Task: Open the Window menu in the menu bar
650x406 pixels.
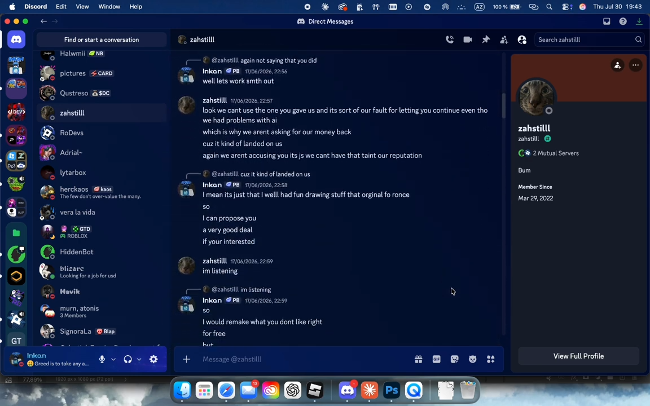Action: tap(109, 7)
